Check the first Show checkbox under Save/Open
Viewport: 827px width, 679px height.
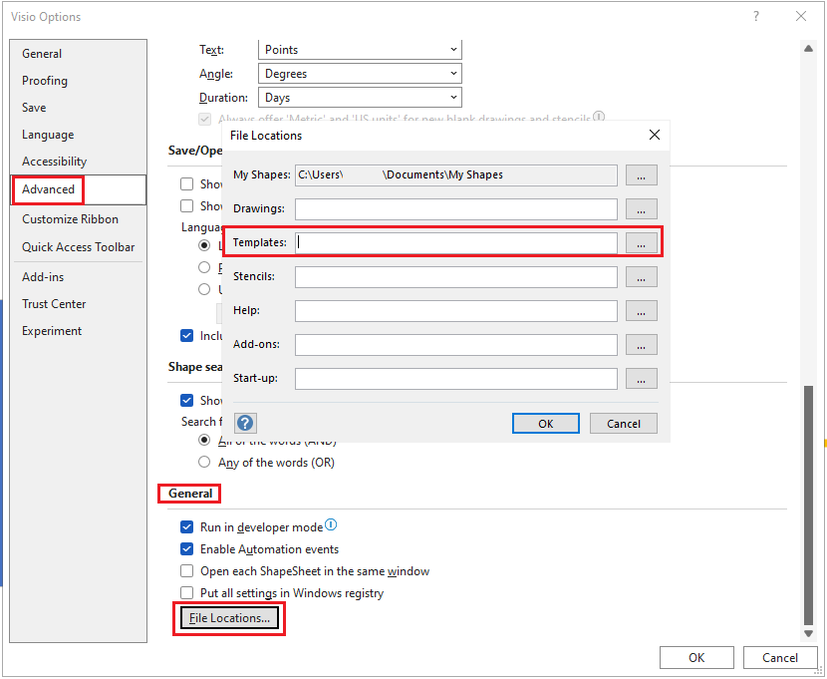coord(186,184)
